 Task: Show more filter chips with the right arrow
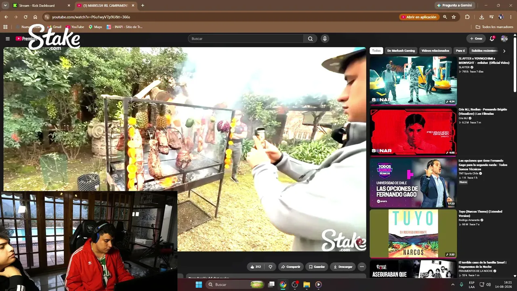coord(504,51)
